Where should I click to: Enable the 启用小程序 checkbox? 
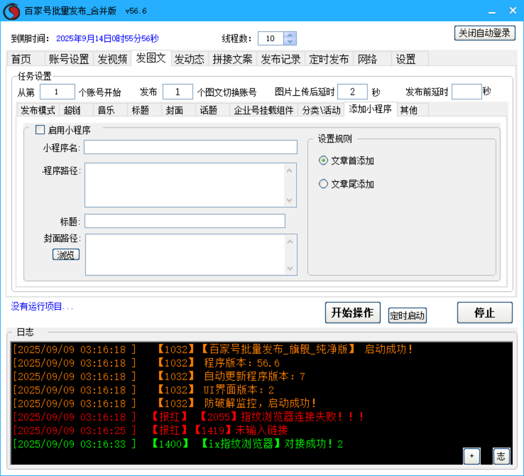pyautogui.click(x=40, y=129)
